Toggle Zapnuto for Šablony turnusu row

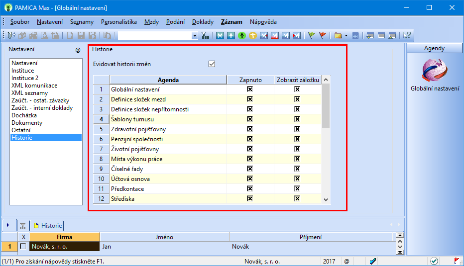pyautogui.click(x=250, y=119)
